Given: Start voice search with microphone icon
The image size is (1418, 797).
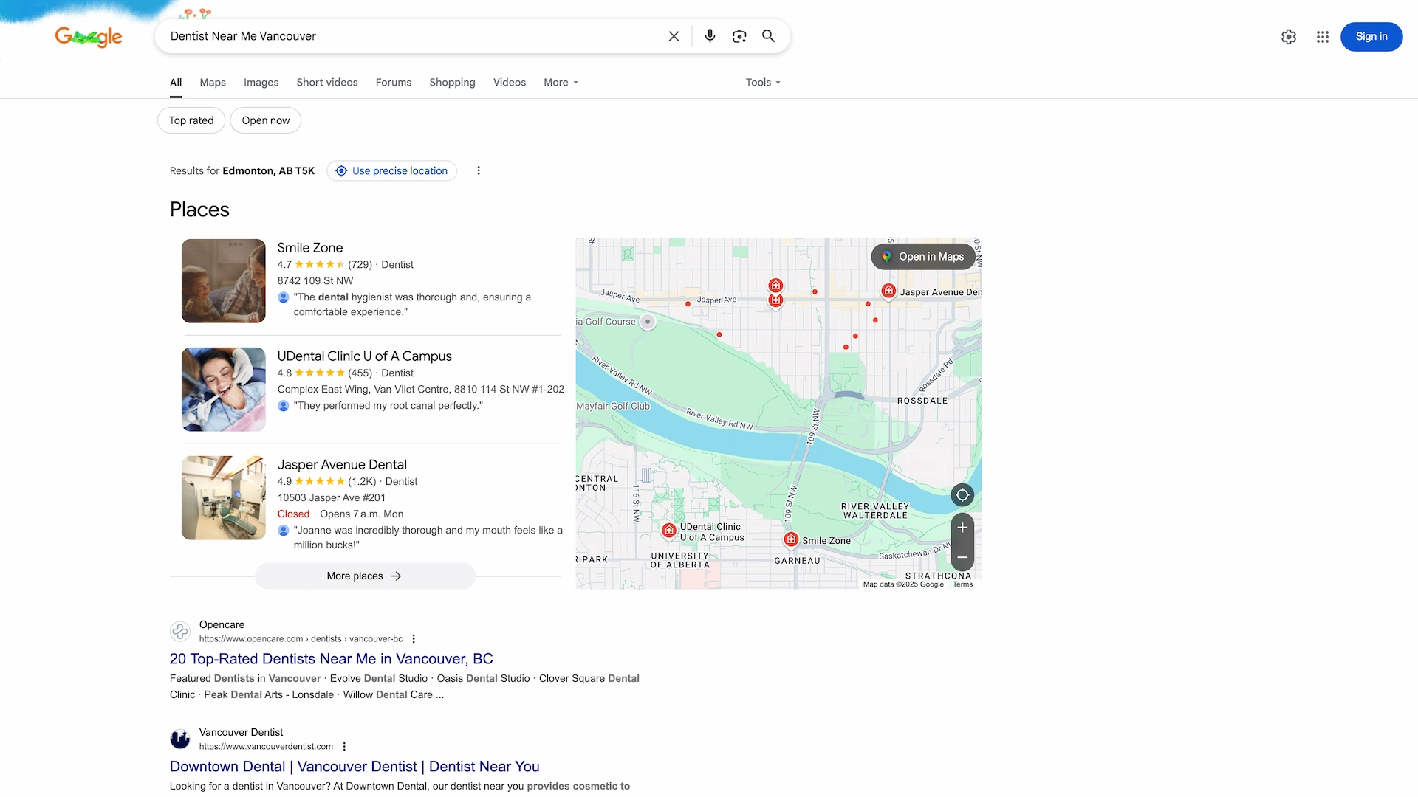Looking at the screenshot, I should pos(710,36).
